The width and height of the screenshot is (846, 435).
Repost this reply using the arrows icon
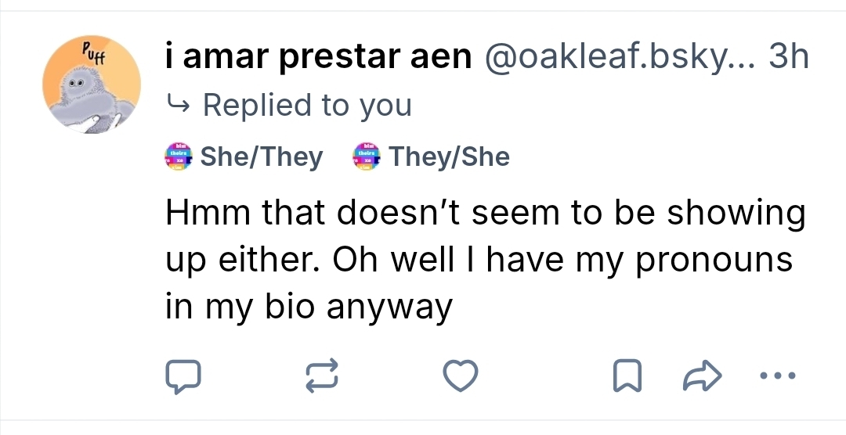coord(321,377)
